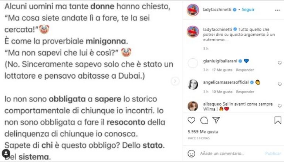Open the three-dot more options menu

(x=277, y=10)
